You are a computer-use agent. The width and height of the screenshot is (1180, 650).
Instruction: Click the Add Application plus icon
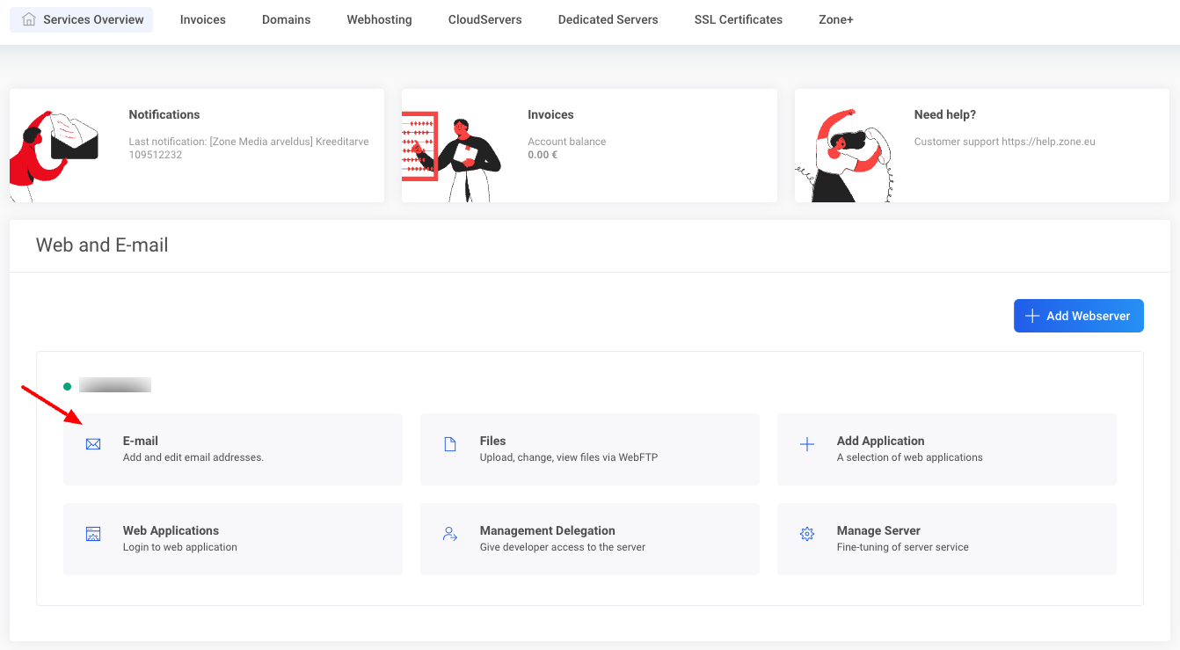coord(807,445)
